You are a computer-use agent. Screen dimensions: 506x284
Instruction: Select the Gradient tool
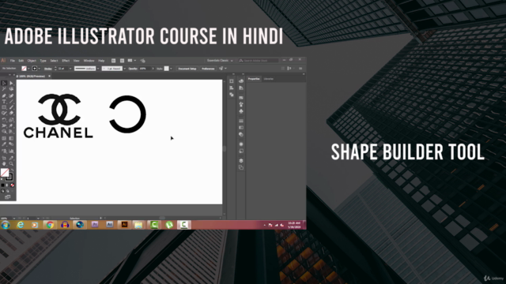11,138
